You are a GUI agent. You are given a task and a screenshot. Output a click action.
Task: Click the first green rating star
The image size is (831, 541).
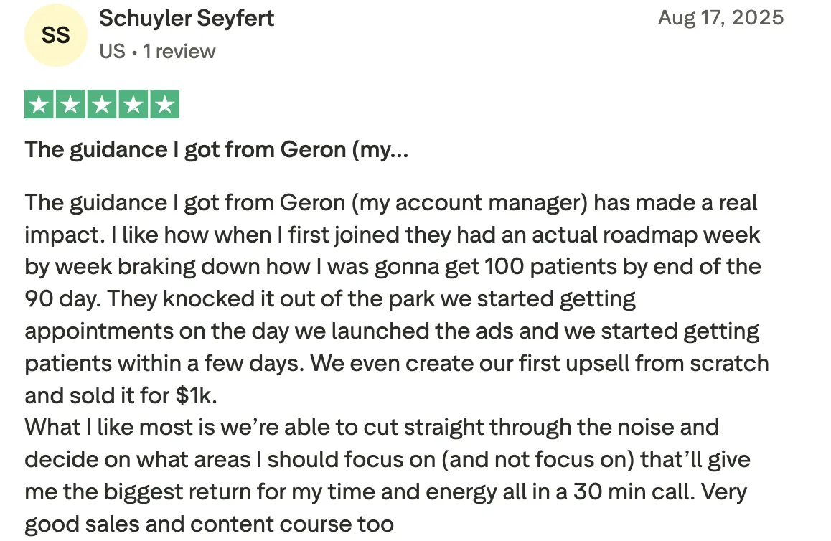tap(39, 105)
